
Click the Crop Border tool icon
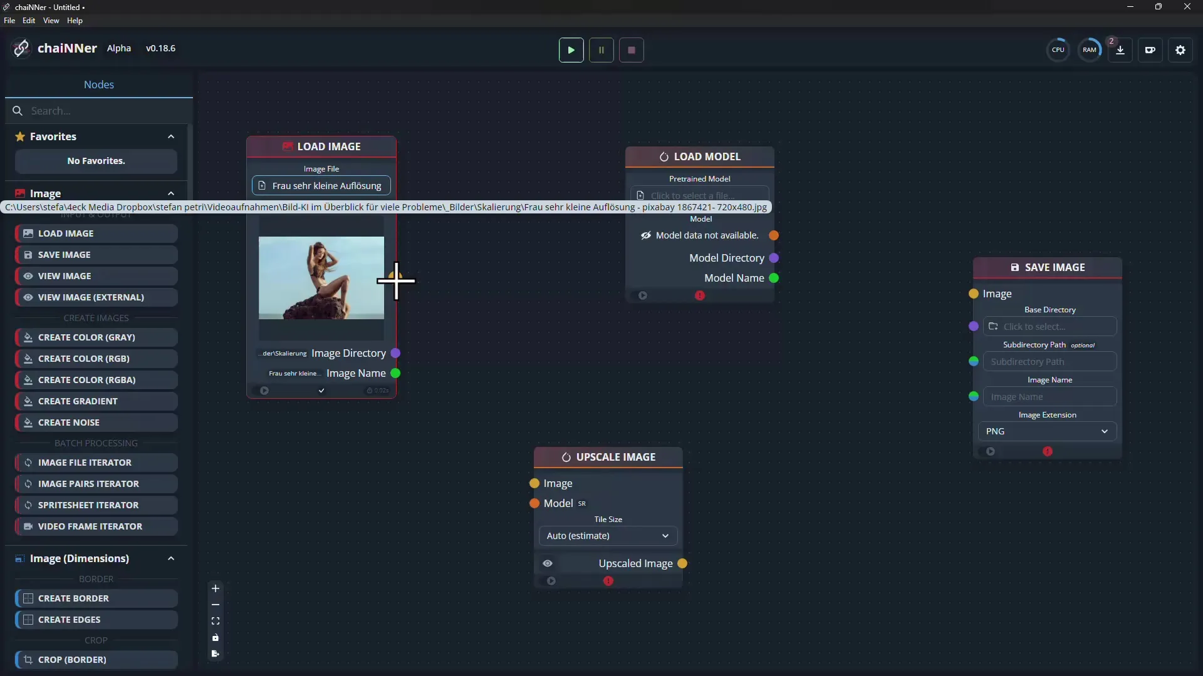[x=26, y=660]
